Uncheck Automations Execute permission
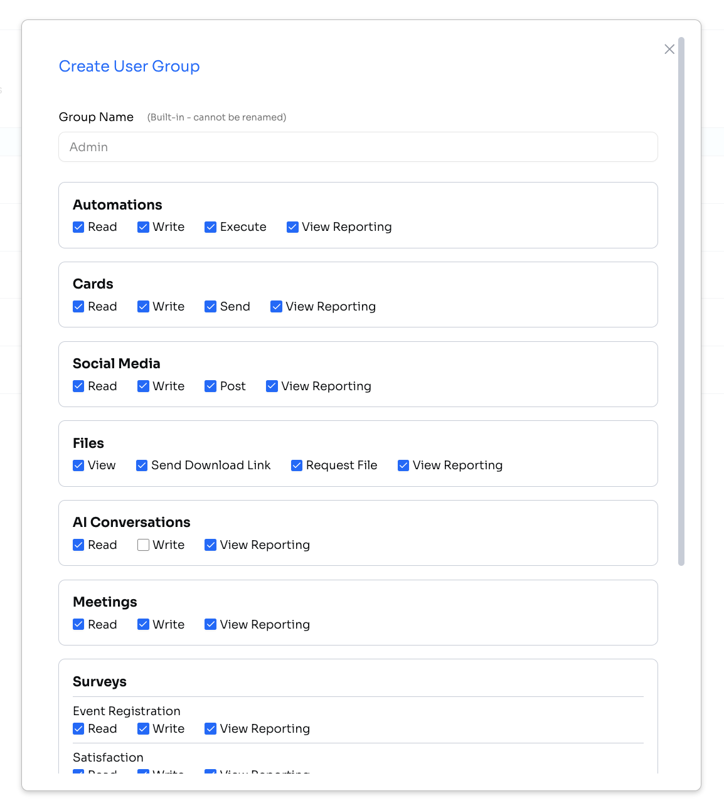Image resolution: width=724 pixels, height=808 pixels. (211, 227)
